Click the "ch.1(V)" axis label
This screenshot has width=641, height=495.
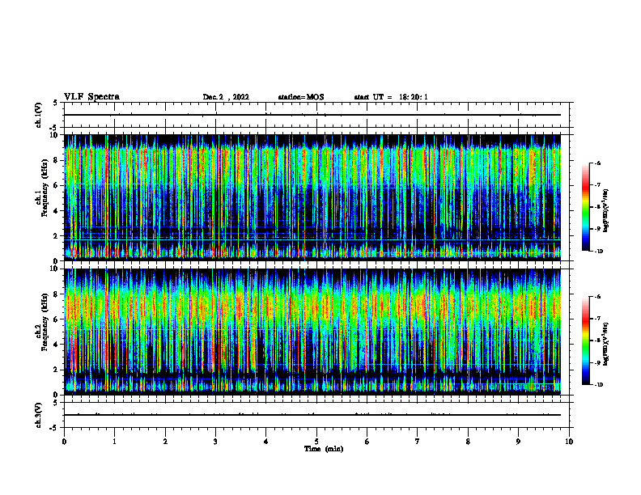39,115
